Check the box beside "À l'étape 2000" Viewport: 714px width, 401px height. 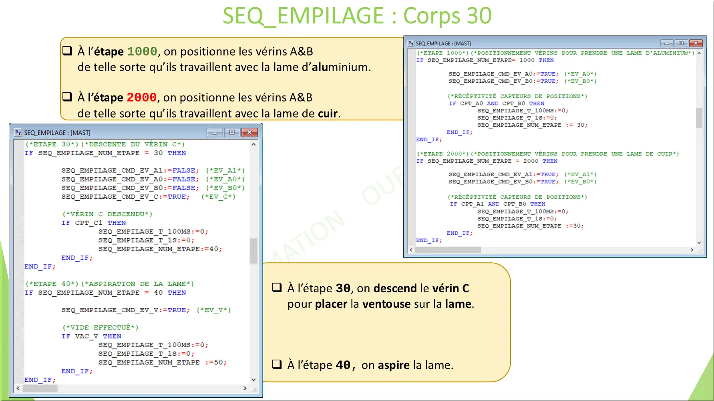[x=66, y=96]
